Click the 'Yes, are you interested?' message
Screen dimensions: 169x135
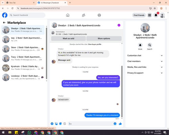108,78
